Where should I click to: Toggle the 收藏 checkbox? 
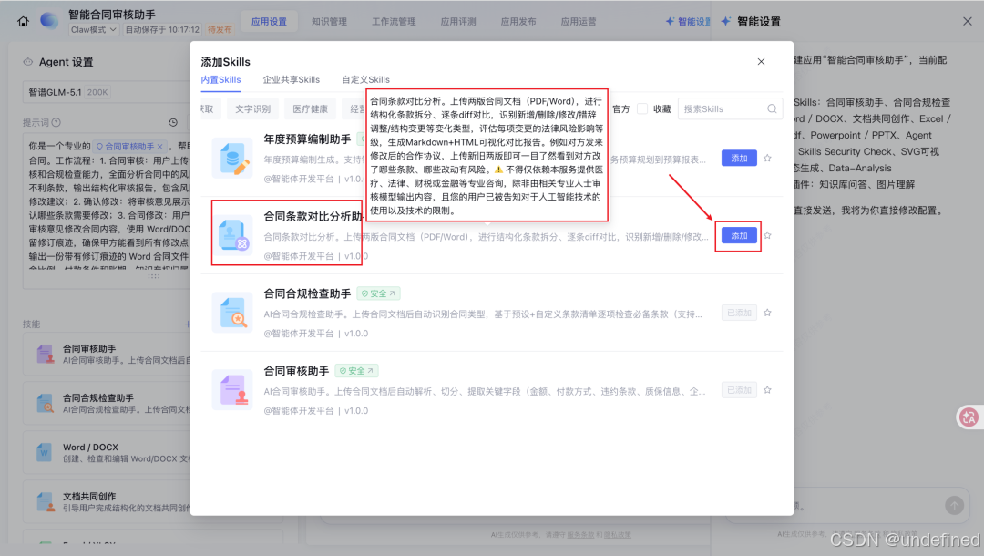642,108
